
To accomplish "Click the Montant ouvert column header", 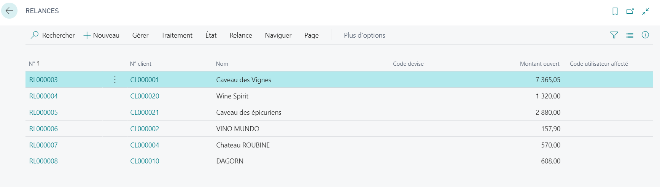I will point(539,64).
